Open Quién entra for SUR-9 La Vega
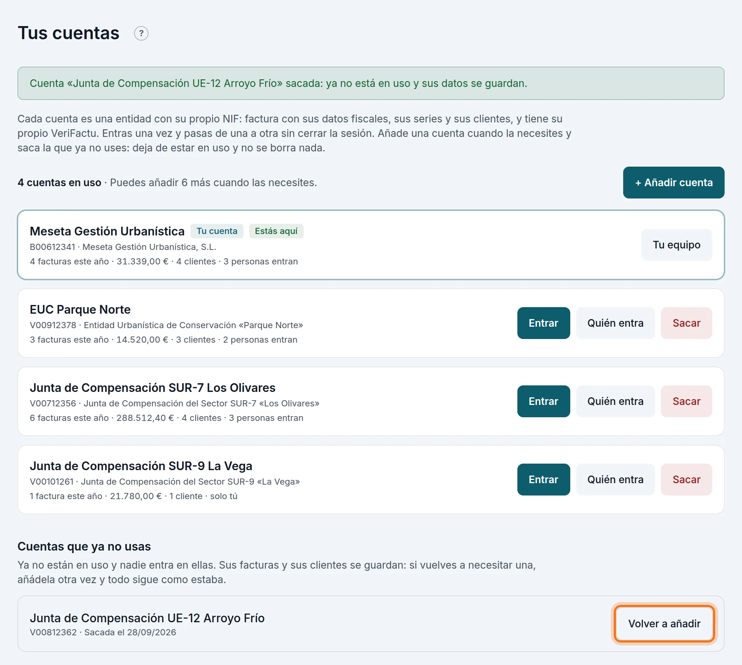 615,480
